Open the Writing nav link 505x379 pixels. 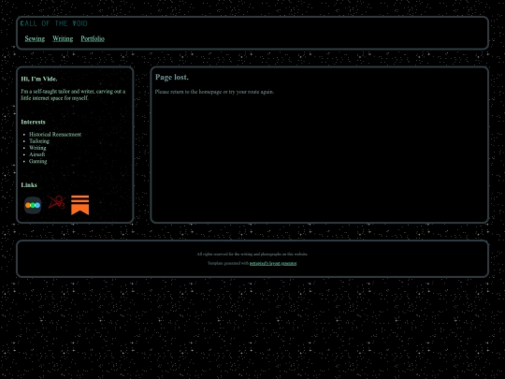click(63, 38)
